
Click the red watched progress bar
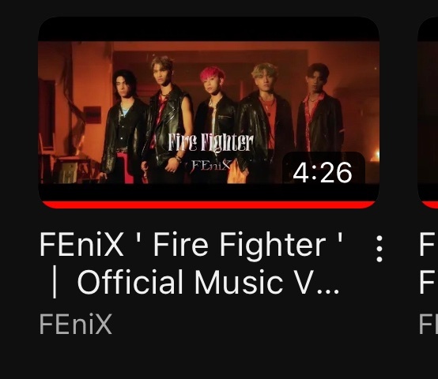click(x=209, y=205)
